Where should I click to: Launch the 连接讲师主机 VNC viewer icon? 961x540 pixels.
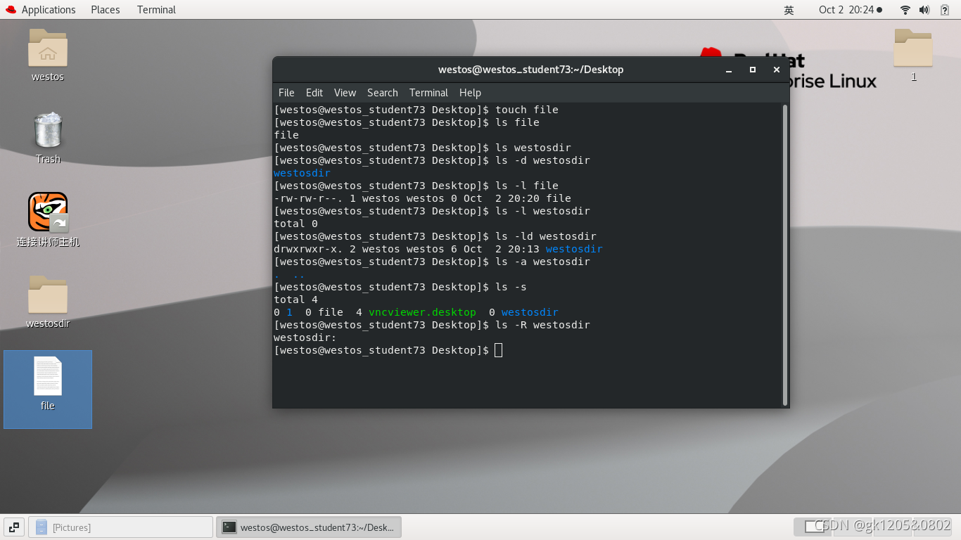[x=48, y=212]
